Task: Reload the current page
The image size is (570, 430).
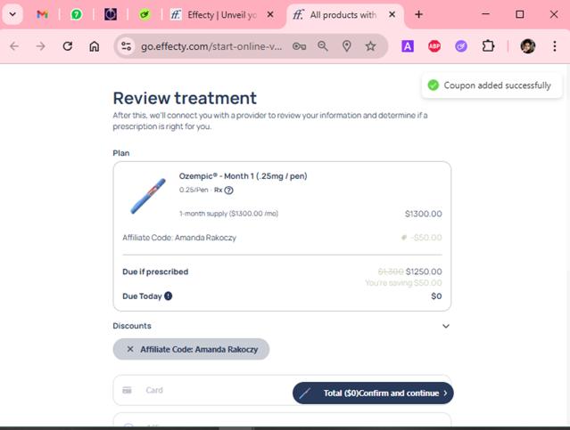Action: [x=67, y=46]
